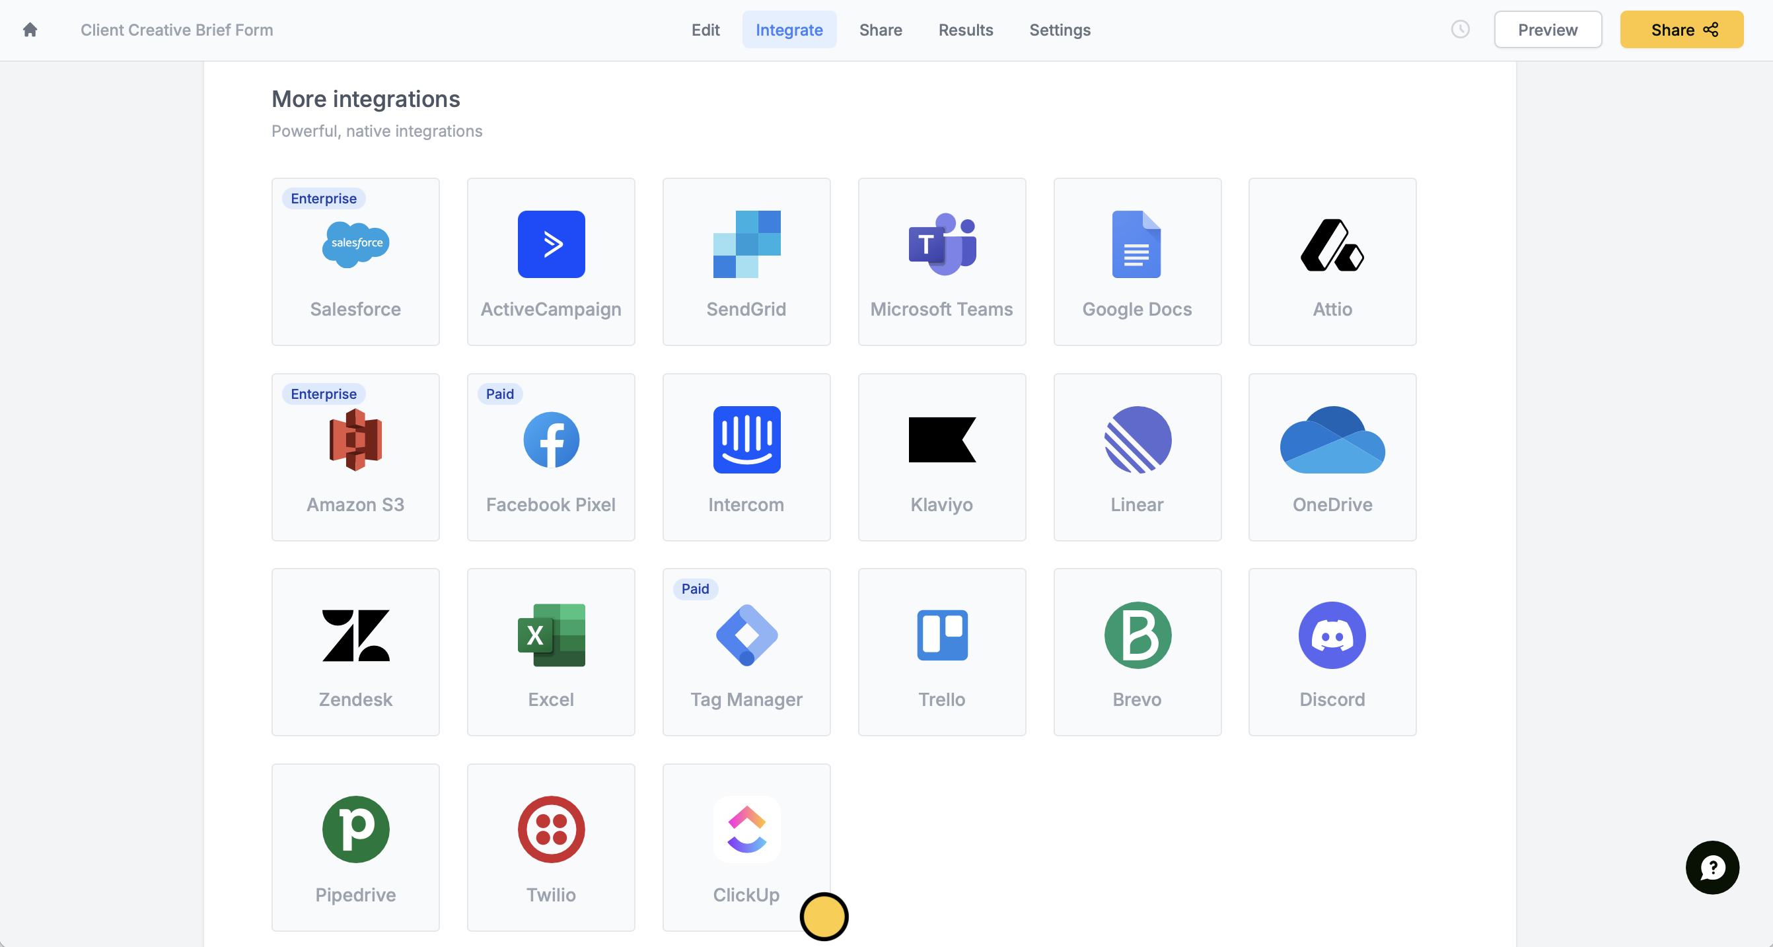Viewport: 1773px width, 947px height.
Task: Choose the Discord integration icon
Action: [x=1332, y=635]
